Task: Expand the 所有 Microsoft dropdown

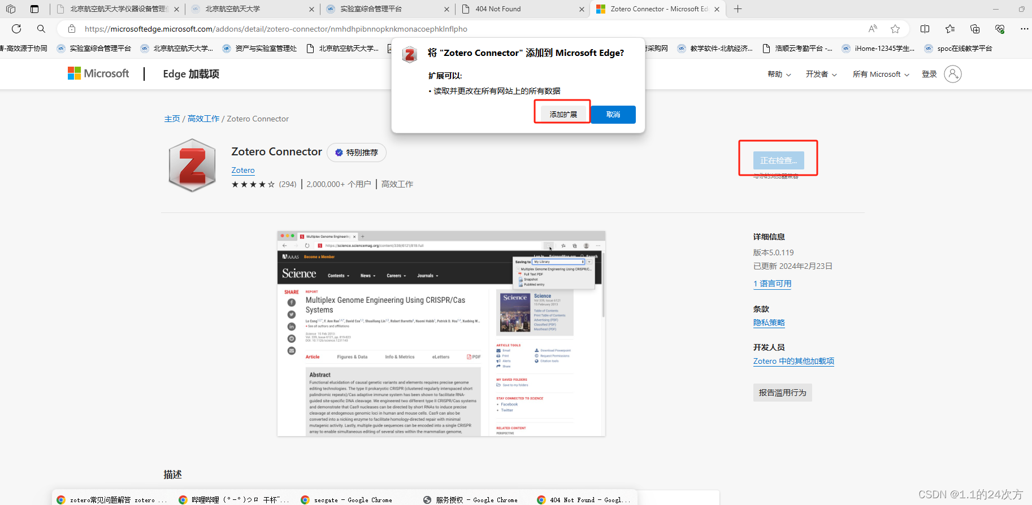Action: click(881, 75)
